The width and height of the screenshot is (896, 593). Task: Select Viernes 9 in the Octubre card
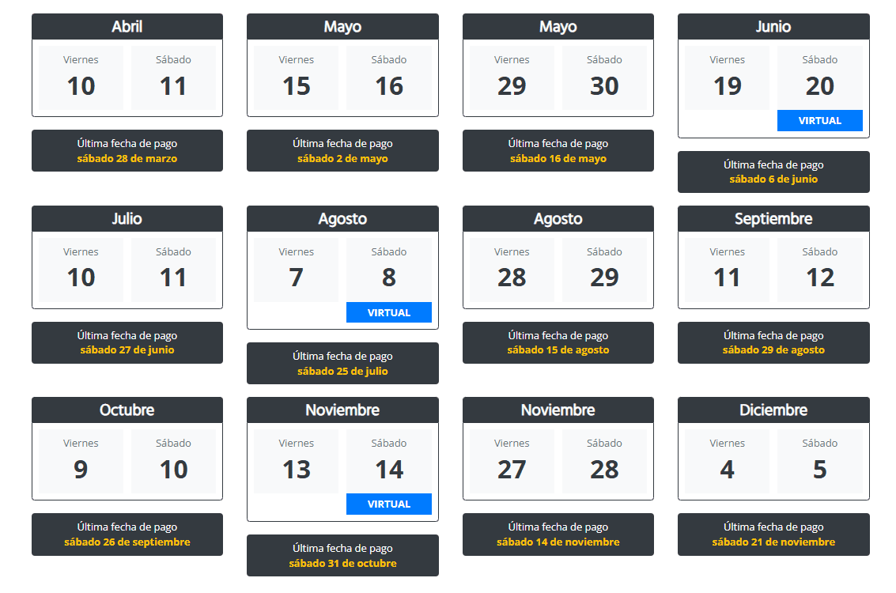pos(81,461)
